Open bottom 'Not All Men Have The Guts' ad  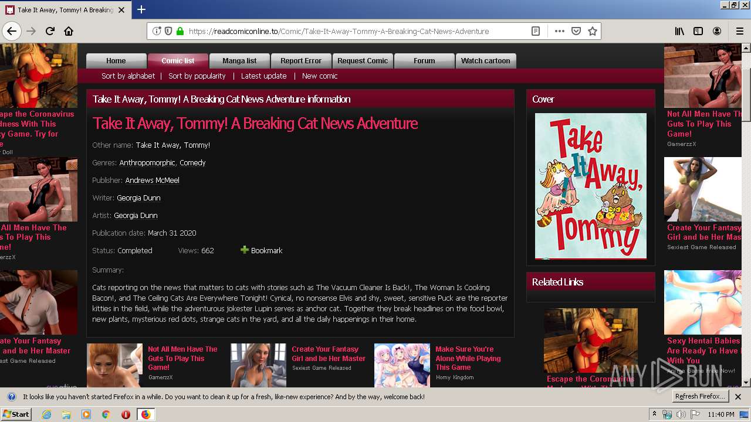pos(182,358)
